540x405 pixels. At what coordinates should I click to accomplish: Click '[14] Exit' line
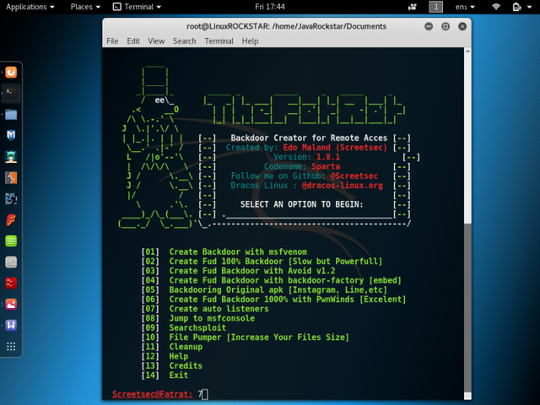point(165,375)
